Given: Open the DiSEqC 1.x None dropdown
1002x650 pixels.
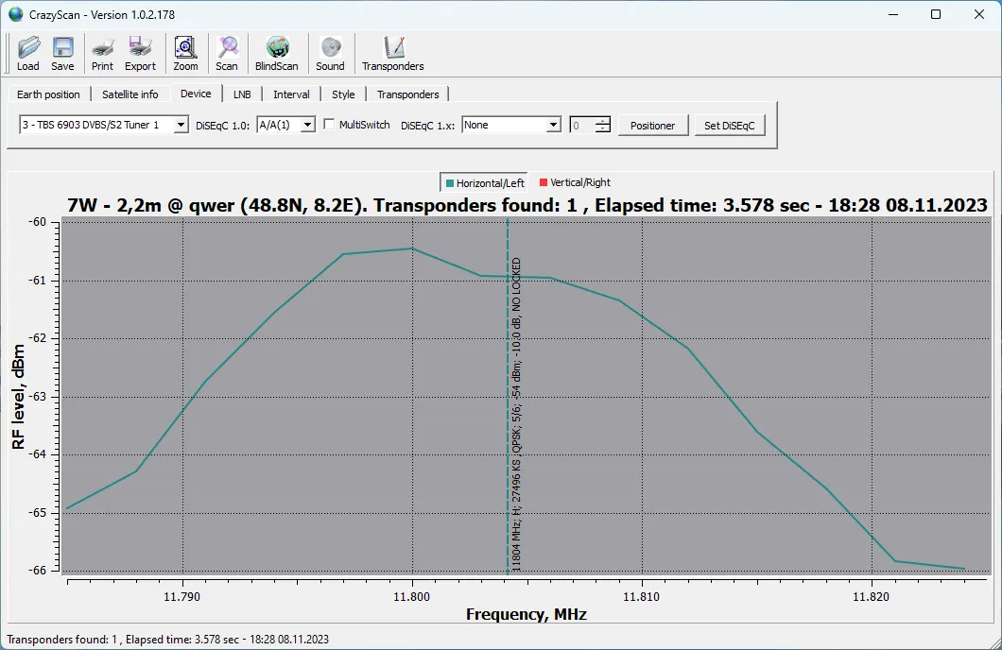Looking at the screenshot, I should [553, 125].
